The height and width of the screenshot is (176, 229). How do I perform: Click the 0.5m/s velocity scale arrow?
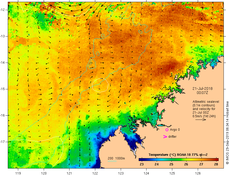tap(201, 120)
